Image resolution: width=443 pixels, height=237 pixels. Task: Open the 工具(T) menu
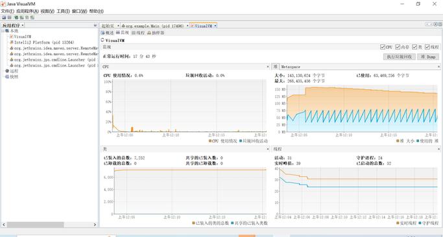point(64,11)
